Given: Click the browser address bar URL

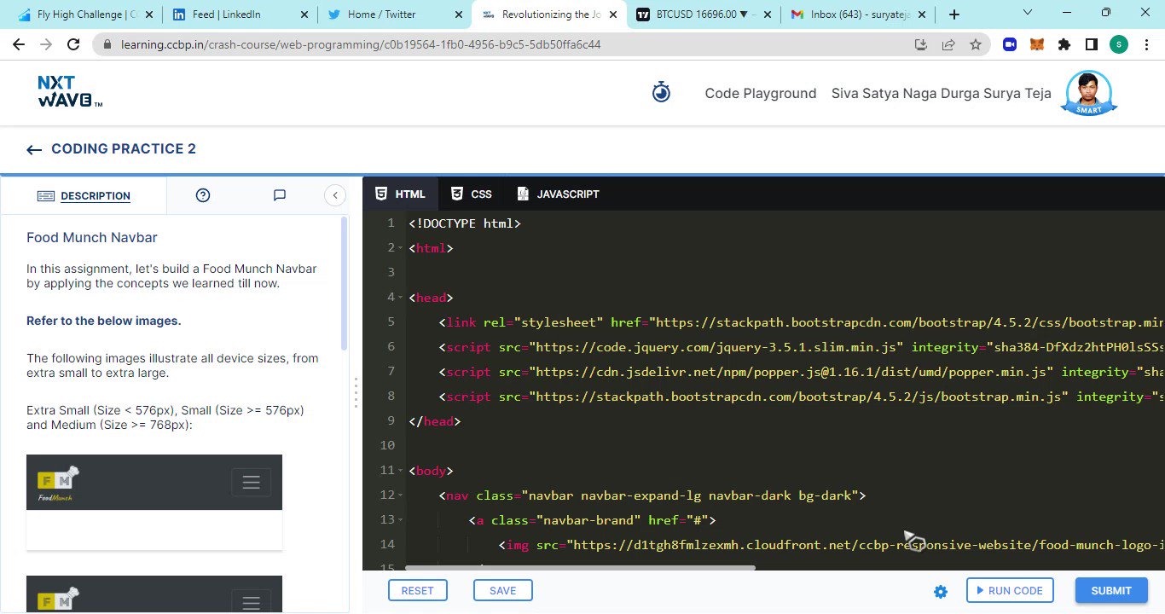Looking at the screenshot, I should tap(361, 44).
